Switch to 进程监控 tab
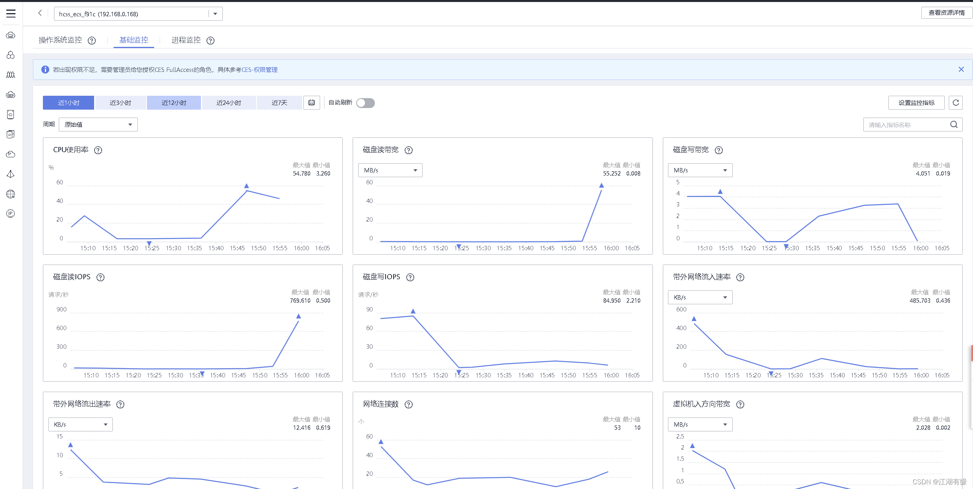This screenshot has width=973, height=489. coord(186,40)
